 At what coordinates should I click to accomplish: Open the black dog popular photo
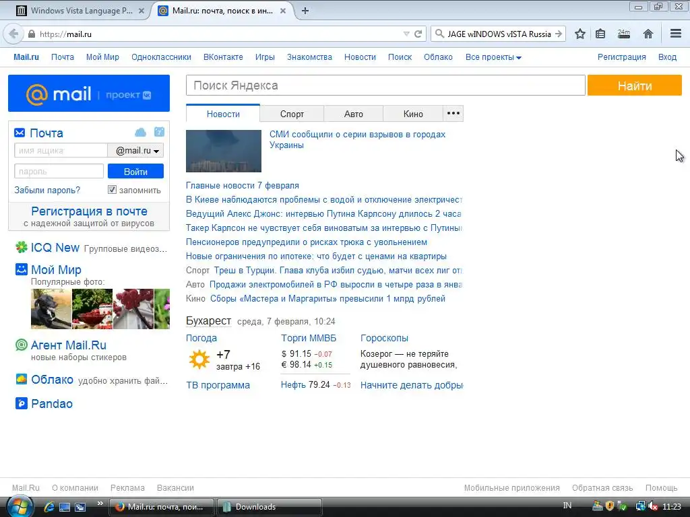coord(51,308)
